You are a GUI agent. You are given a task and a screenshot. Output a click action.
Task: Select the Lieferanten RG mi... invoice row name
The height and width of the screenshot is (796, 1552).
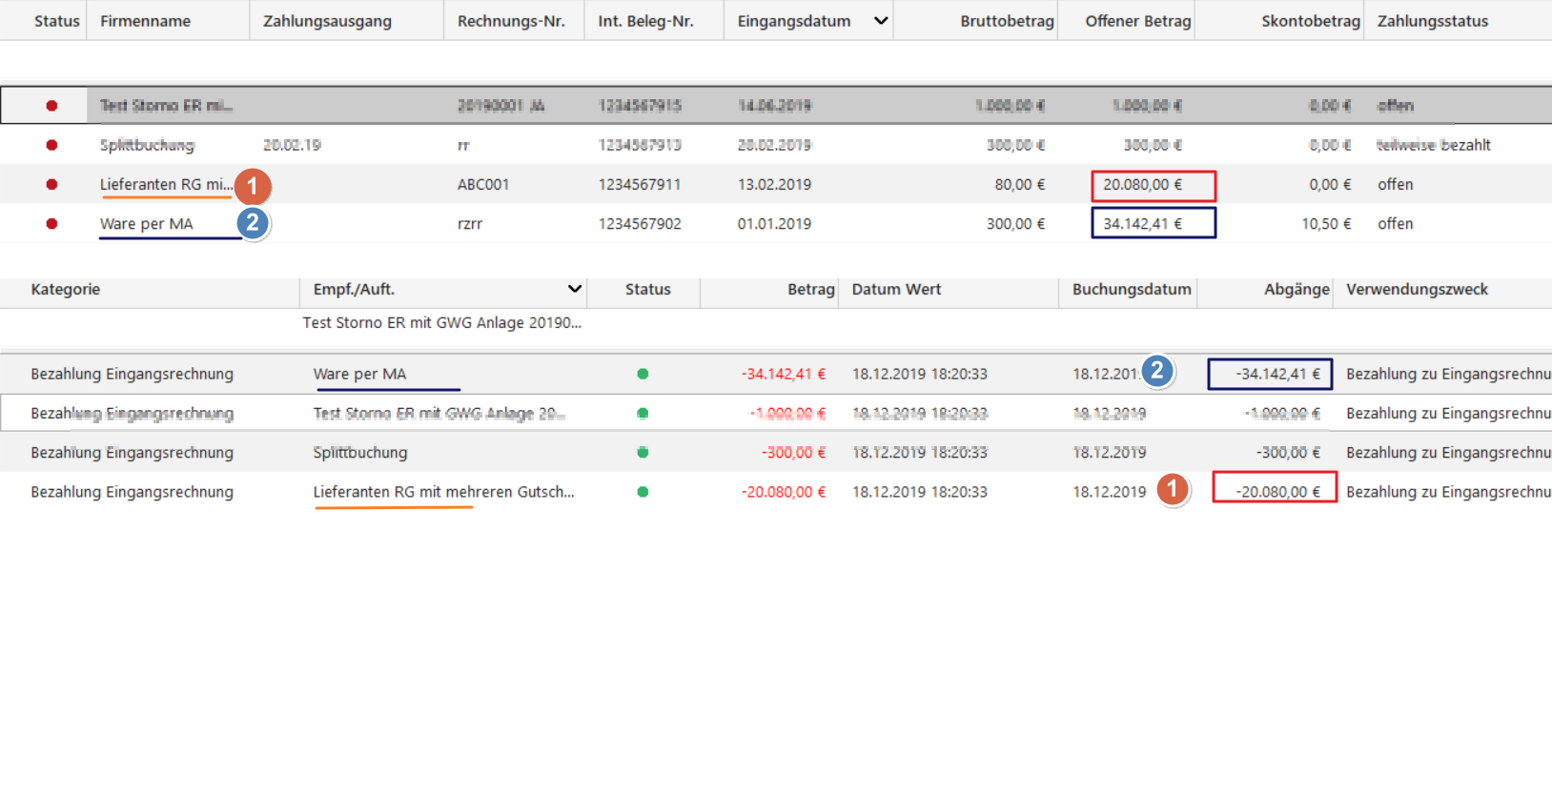coord(166,184)
